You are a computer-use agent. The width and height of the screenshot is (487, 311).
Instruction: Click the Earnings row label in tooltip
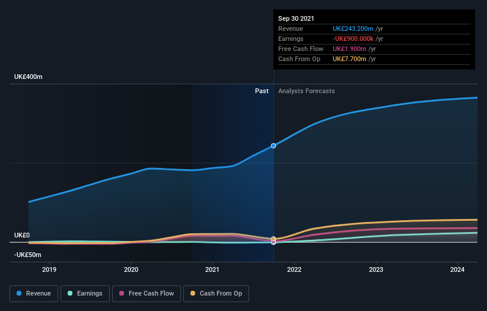click(291, 39)
